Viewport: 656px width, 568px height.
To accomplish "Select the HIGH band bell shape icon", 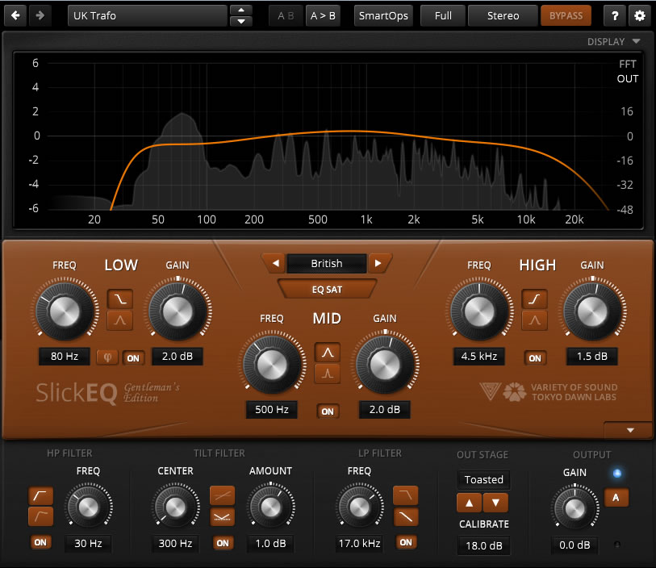I will click(x=534, y=320).
